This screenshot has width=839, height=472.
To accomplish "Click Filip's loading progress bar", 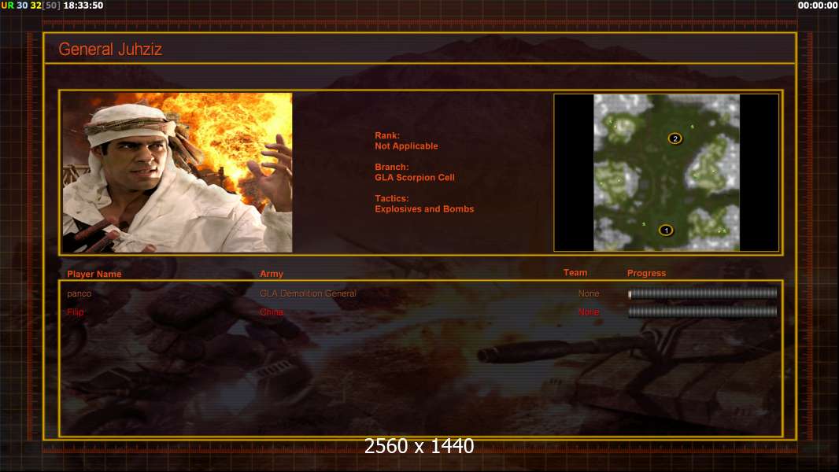I will click(703, 312).
